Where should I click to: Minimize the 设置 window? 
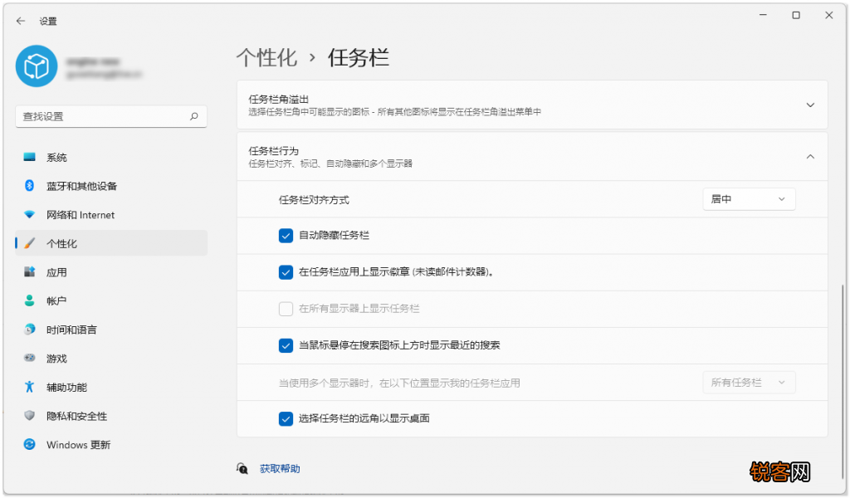[763, 15]
